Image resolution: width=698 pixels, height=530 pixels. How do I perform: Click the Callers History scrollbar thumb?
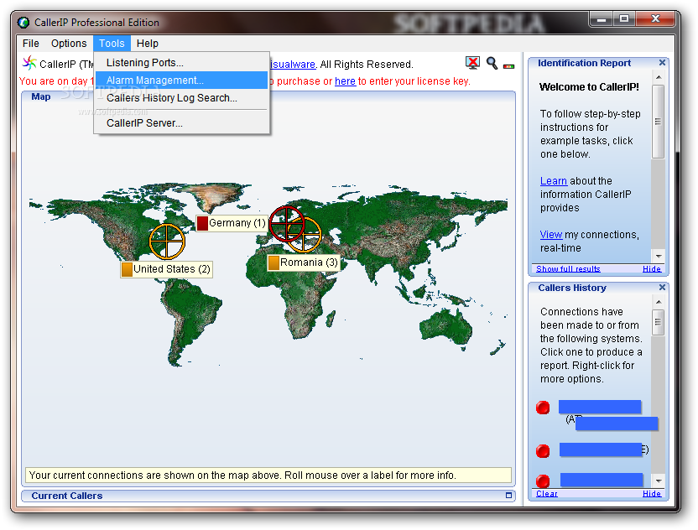tap(658, 322)
